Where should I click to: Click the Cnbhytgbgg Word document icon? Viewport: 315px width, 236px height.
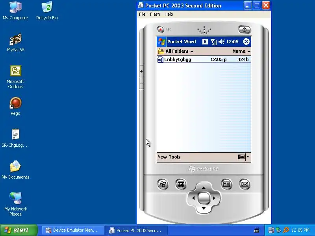(x=160, y=60)
